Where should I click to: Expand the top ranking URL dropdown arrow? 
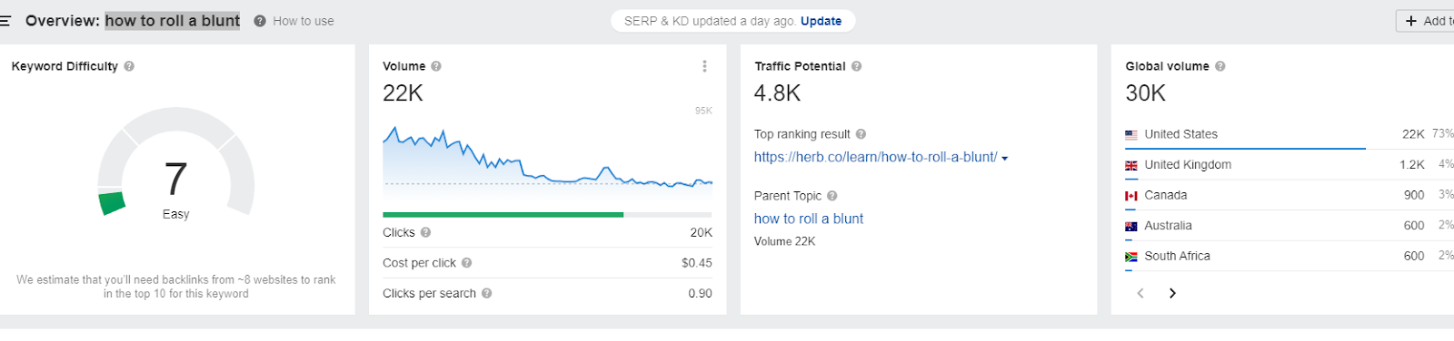pos(1004,158)
